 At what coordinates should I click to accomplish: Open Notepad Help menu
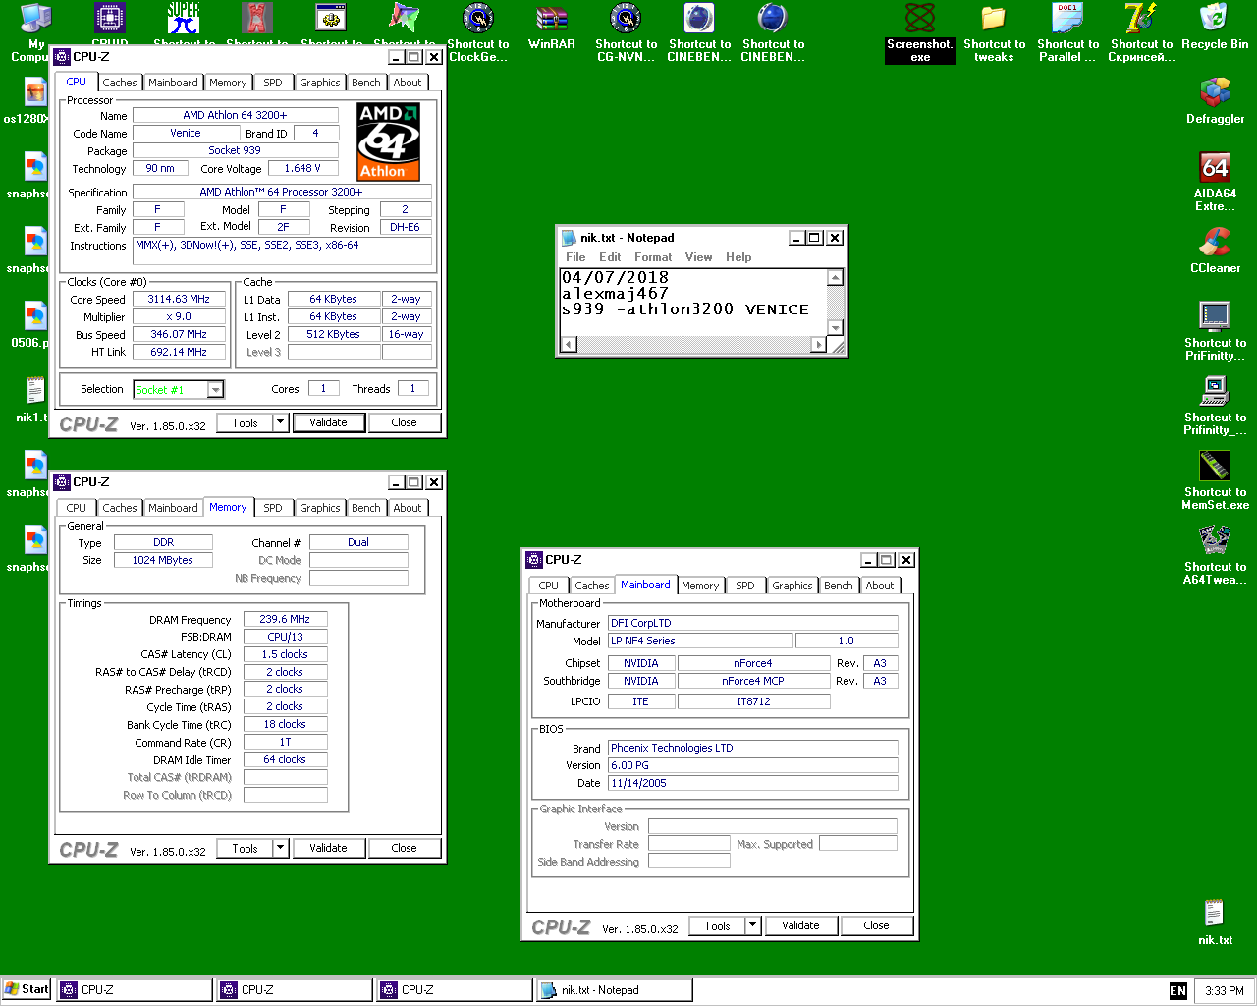(x=738, y=257)
